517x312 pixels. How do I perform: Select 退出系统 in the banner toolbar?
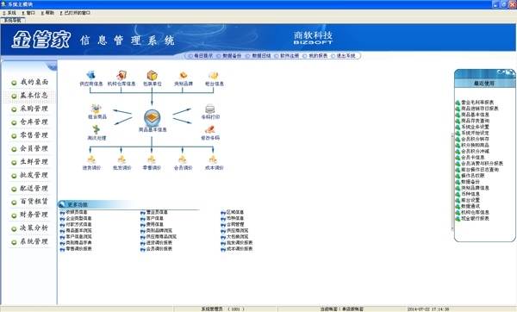tap(343, 56)
